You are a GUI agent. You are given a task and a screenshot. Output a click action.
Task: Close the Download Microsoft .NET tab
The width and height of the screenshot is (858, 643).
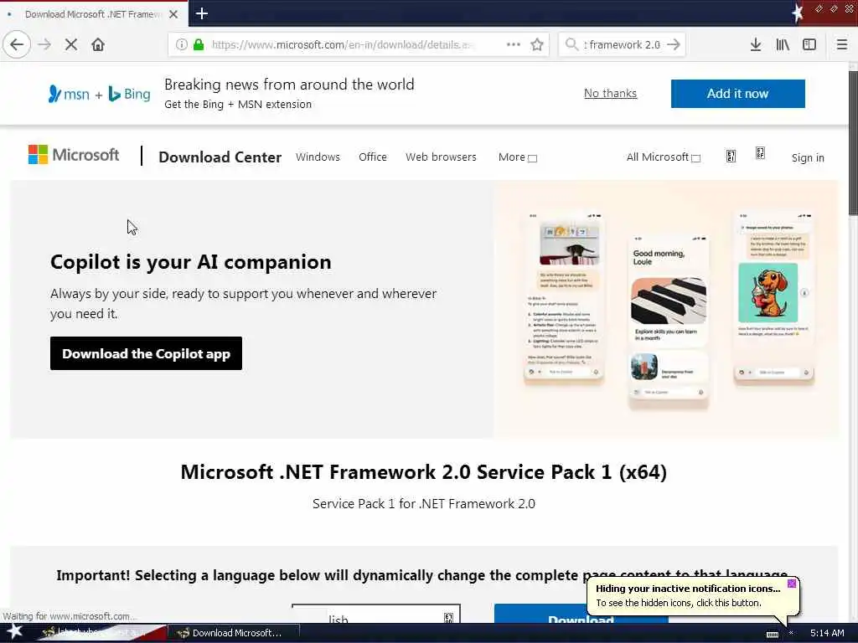[x=173, y=14]
